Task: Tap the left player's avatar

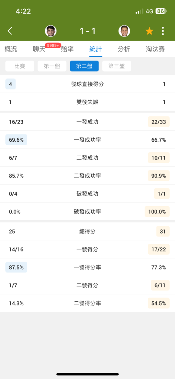Action: (x=50, y=31)
